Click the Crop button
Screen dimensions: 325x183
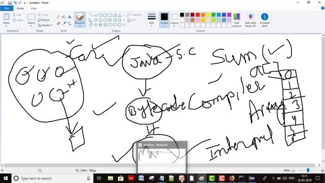(x=43, y=15)
